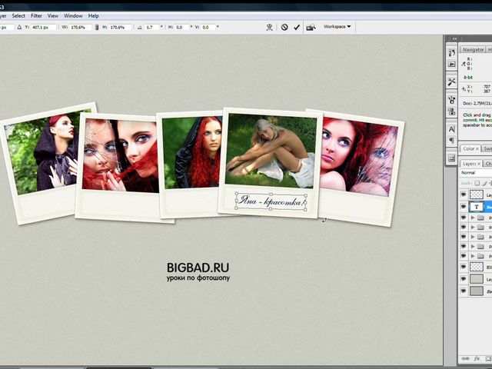Viewport: 492px width, 369px height.
Task: Click the vertical skew V 0.0 field
Action: click(208, 28)
